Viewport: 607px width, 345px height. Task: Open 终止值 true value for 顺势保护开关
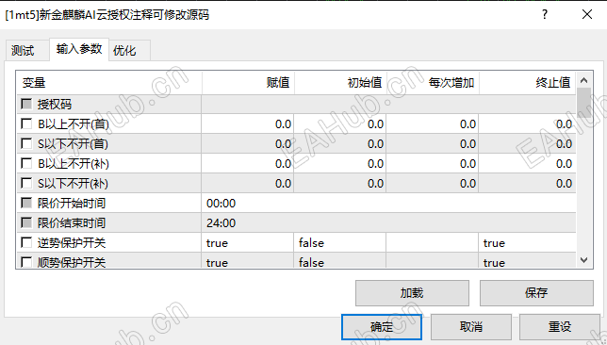coord(527,261)
